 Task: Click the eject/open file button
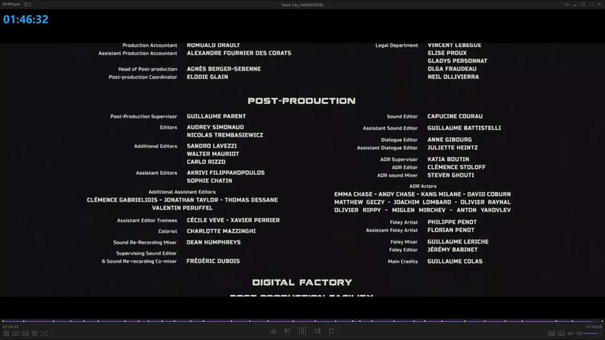coord(273,331)
